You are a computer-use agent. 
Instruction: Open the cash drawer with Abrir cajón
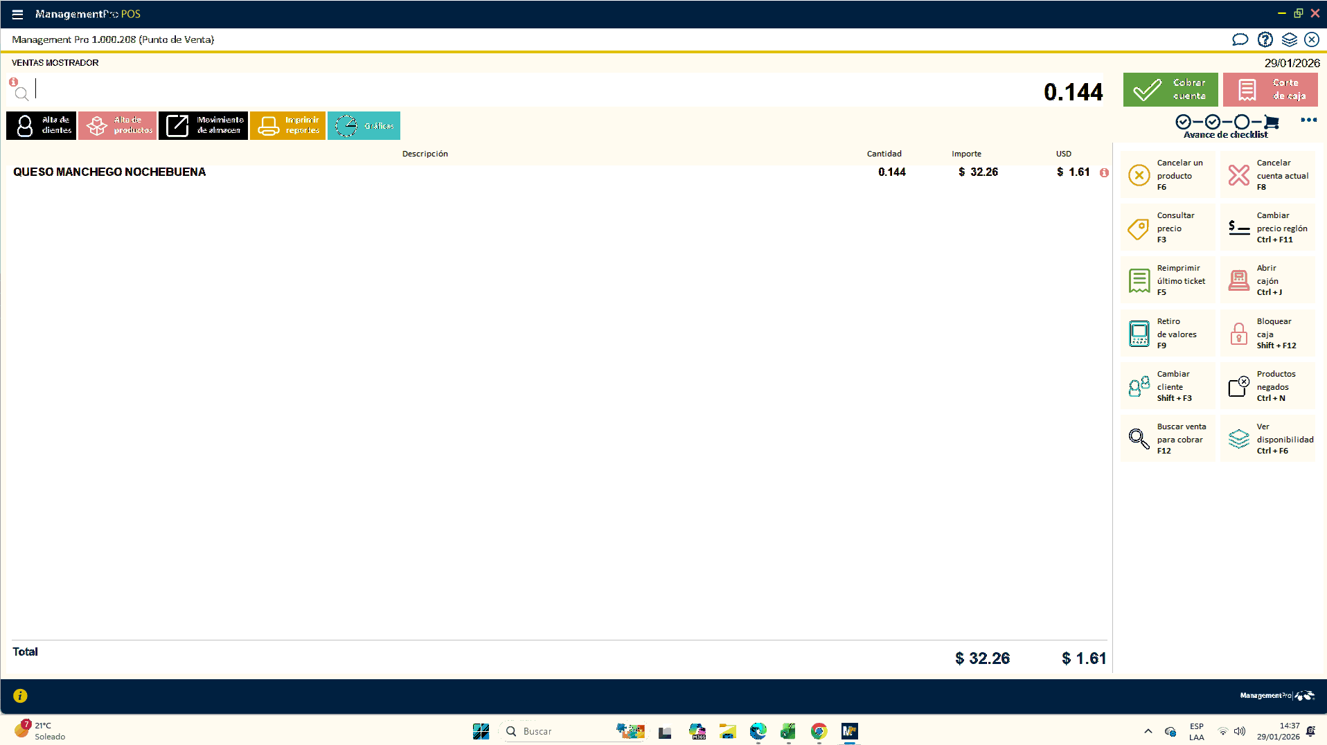click(x=1267, y=280)
